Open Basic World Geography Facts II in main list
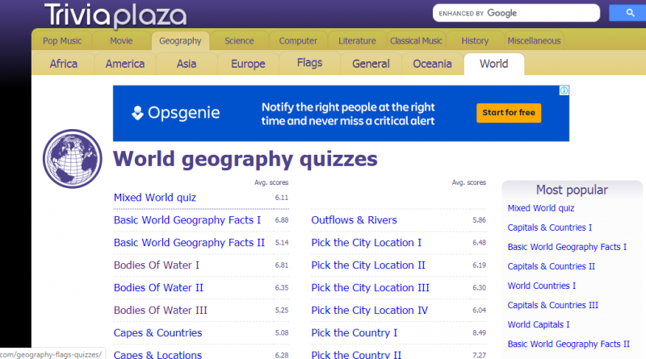 (189, 243)
